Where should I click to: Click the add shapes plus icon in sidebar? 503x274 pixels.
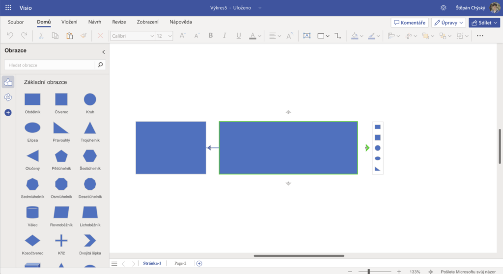point(8,113)
